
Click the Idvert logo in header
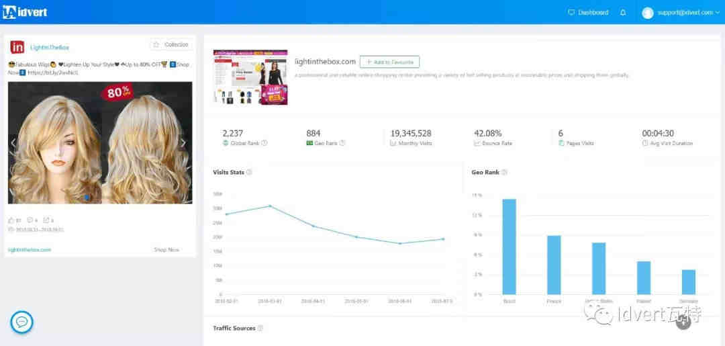click(x=25, y=12)
